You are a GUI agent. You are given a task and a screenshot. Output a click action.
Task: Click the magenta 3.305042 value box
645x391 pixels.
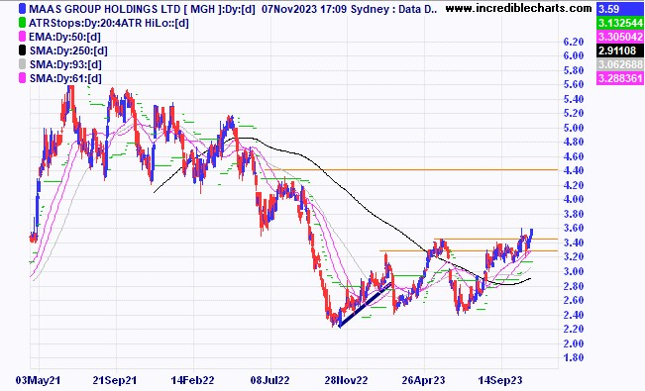(x=619, y=37)
